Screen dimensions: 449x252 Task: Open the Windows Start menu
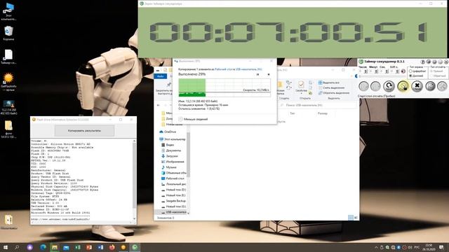5,247
